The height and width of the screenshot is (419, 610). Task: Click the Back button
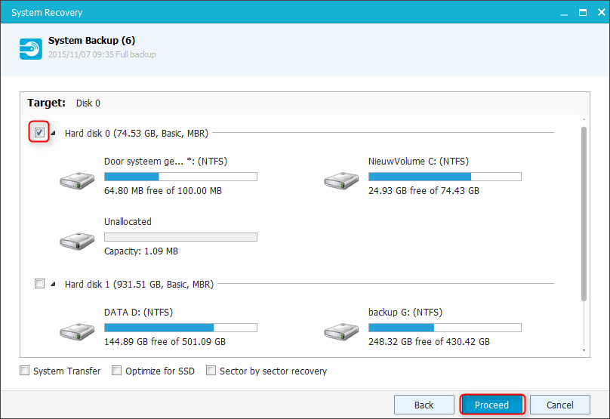click(x=424, y=405)
